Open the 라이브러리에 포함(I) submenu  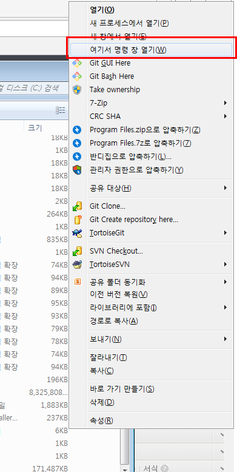[152, 308]
